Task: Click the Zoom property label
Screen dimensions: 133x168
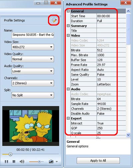Action: click(x=75, y=84)
